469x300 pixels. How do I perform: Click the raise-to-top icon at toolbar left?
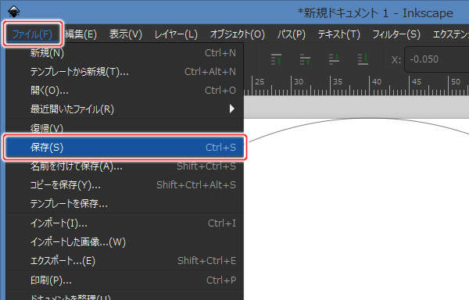pos(276,59)
